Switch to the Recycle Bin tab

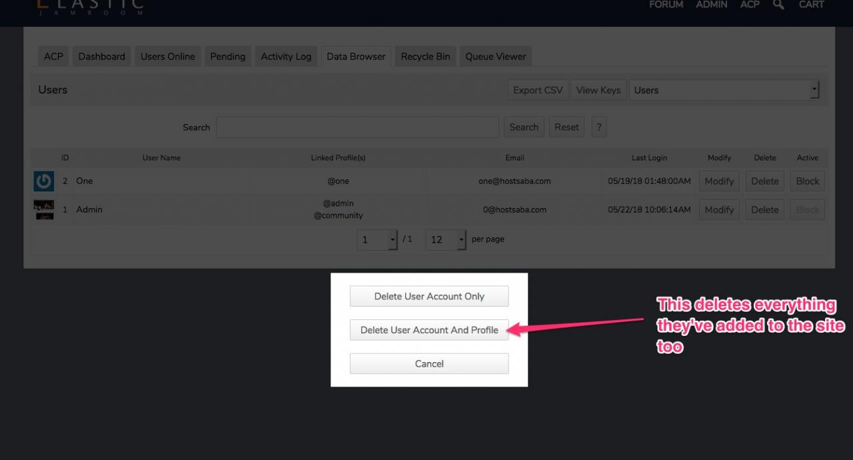[425, 57]
